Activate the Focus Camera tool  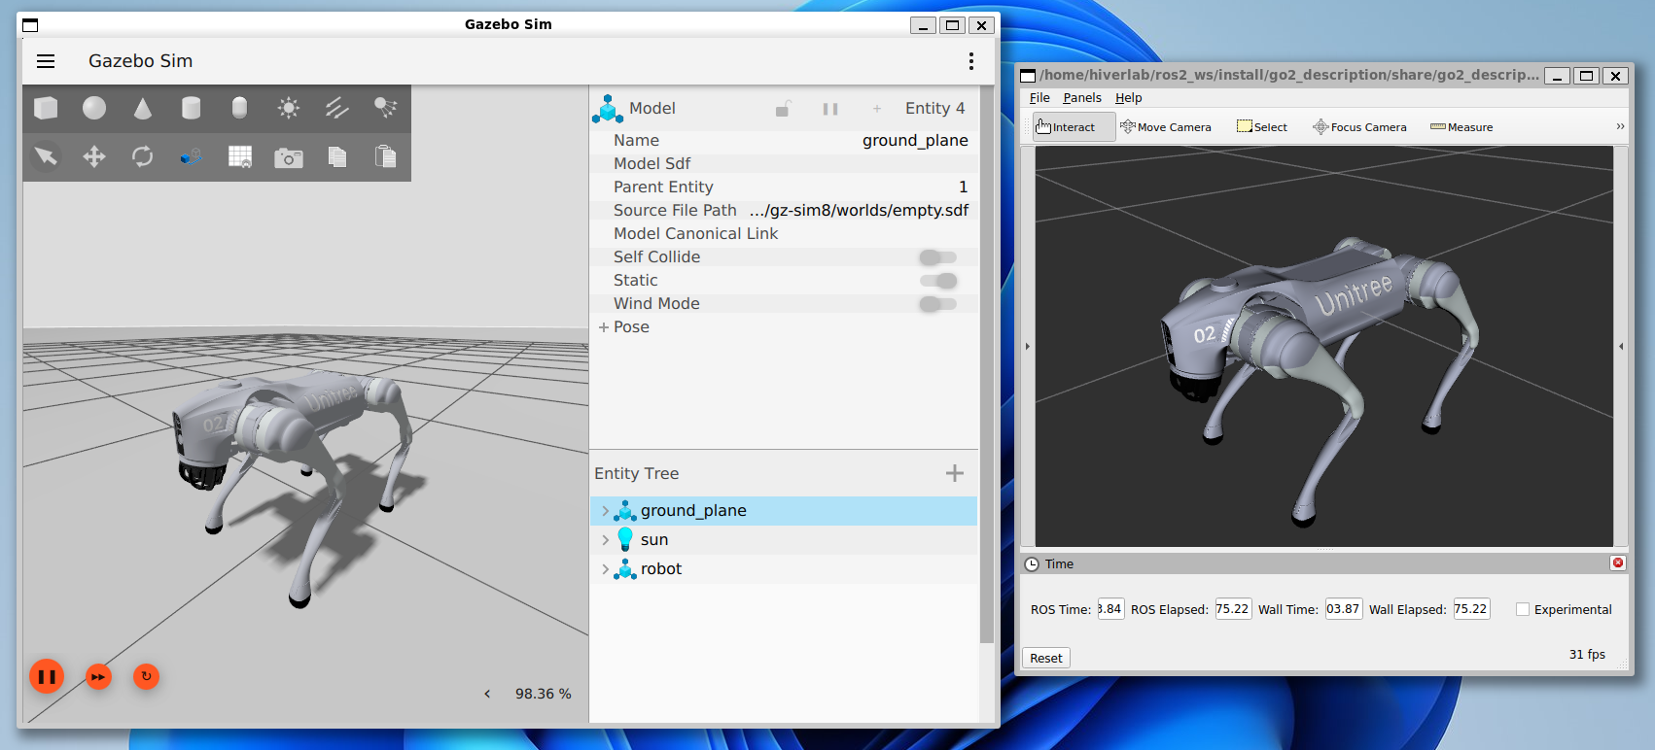pyautogui.click(x=1359, y=126)
